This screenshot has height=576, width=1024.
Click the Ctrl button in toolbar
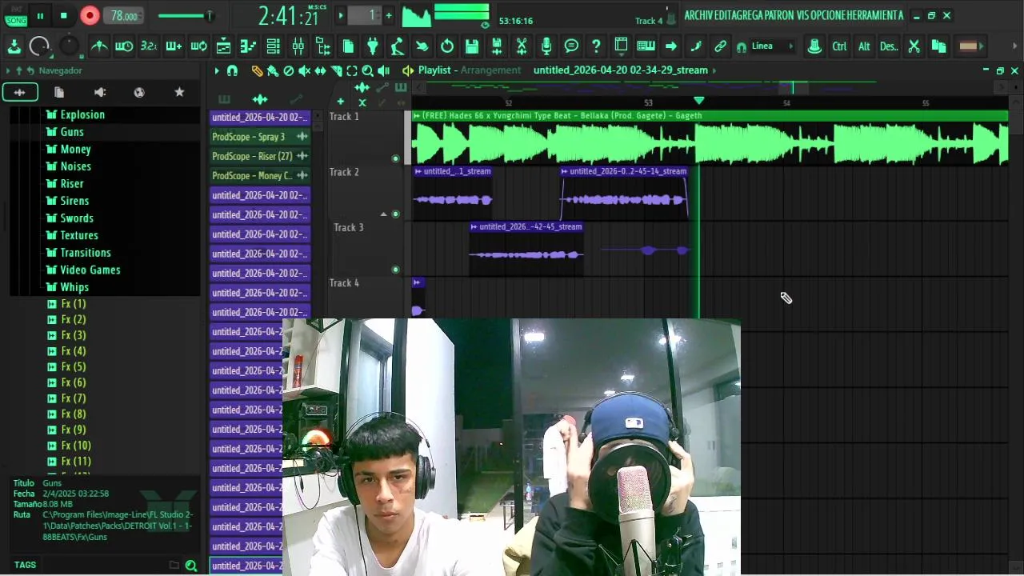(839, 46)
